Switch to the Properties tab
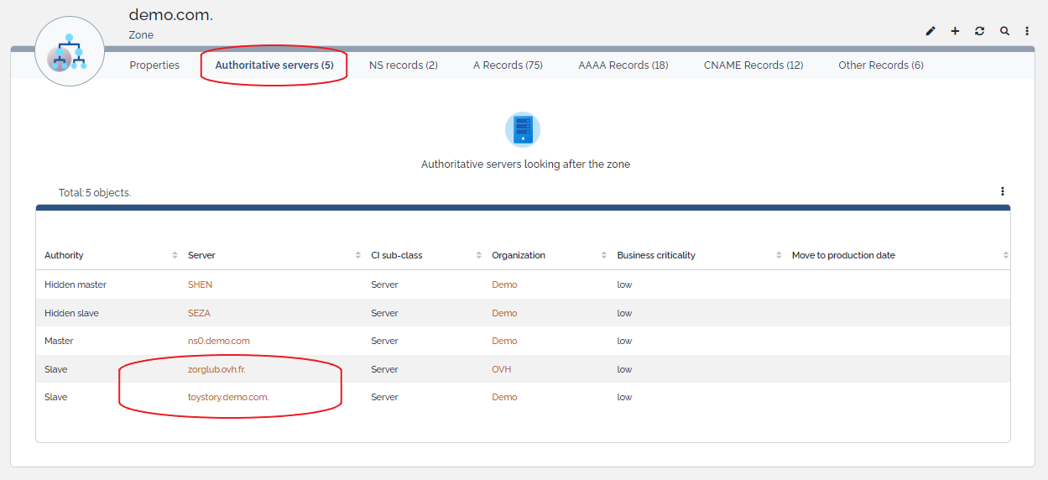The height and width of the screenshot is (480, 1048). [x=154, y=65]
